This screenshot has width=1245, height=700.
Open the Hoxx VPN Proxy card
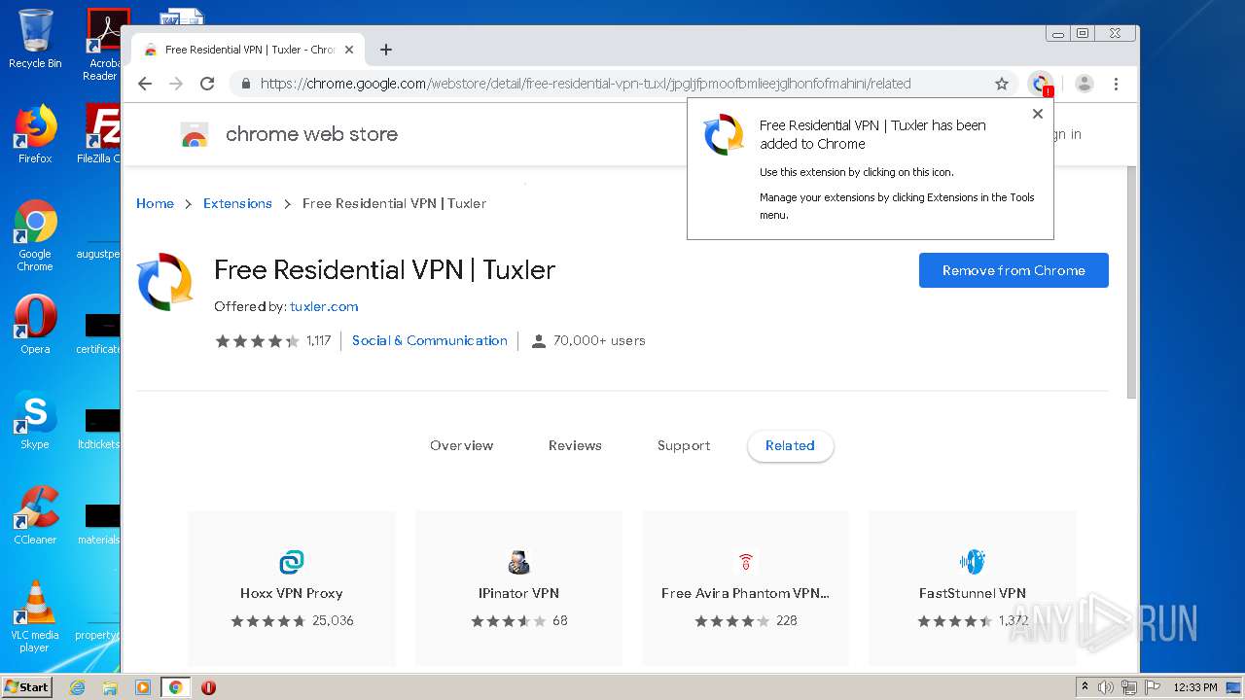tap(292, 588)
